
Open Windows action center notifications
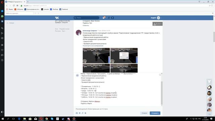(x=211, y=119)
